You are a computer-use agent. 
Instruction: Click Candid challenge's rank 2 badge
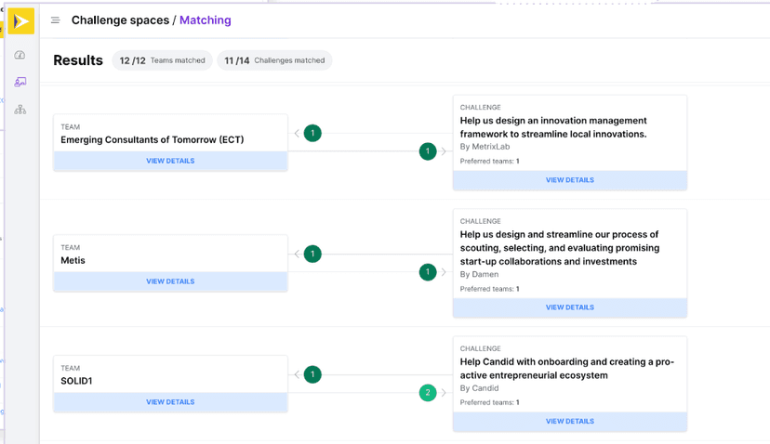click(428, 393)
